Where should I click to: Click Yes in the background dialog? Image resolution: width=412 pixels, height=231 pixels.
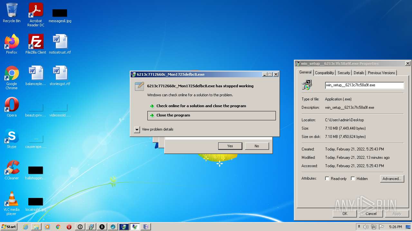[x=230, y=146]
